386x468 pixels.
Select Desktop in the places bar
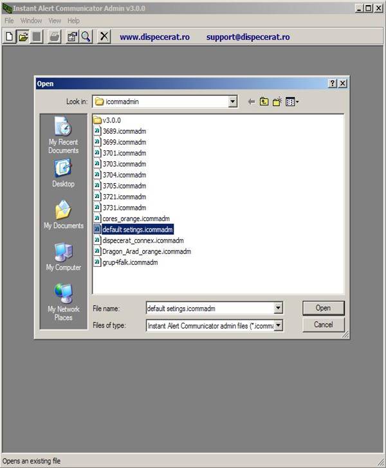63,174
